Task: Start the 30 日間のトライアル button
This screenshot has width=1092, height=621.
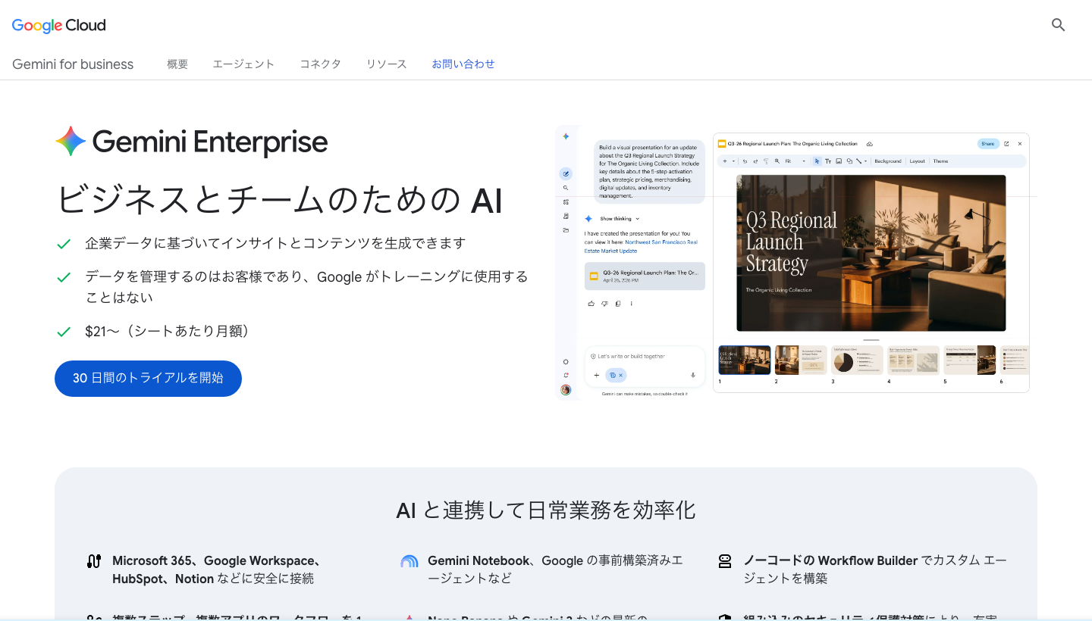Action: tap(148, 378)
